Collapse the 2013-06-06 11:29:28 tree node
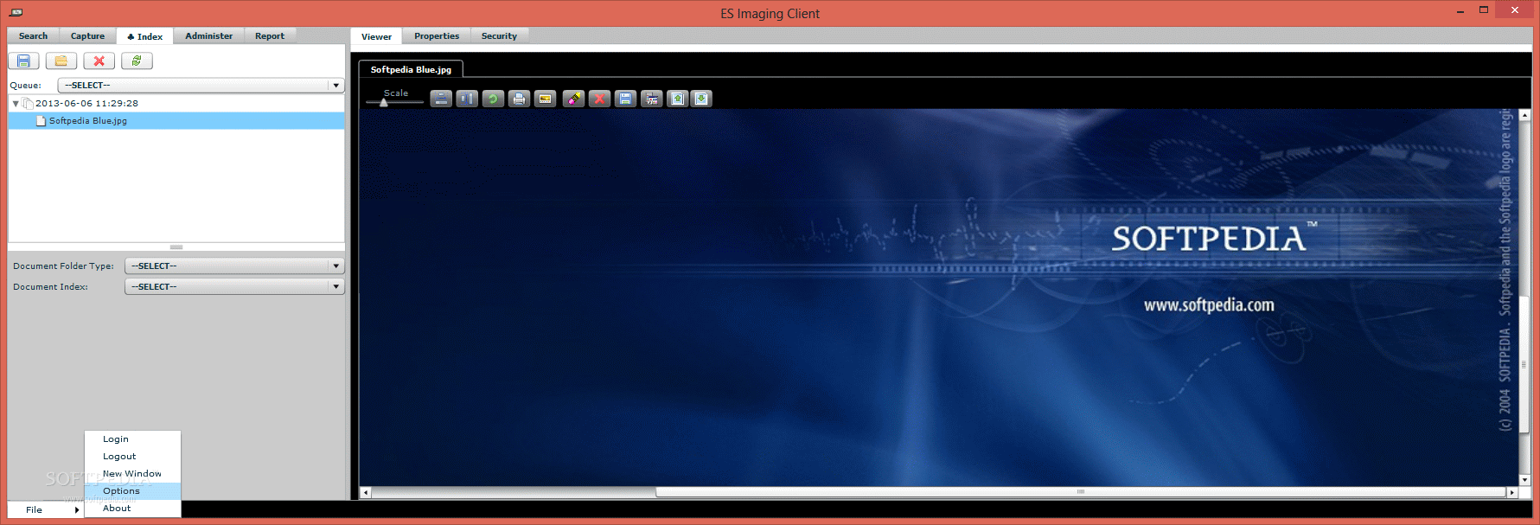This screenshot has height=525, width=1540. click(16, 103)
